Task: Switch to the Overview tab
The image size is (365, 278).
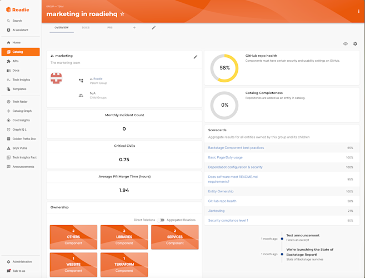Action: coord(62,28)
